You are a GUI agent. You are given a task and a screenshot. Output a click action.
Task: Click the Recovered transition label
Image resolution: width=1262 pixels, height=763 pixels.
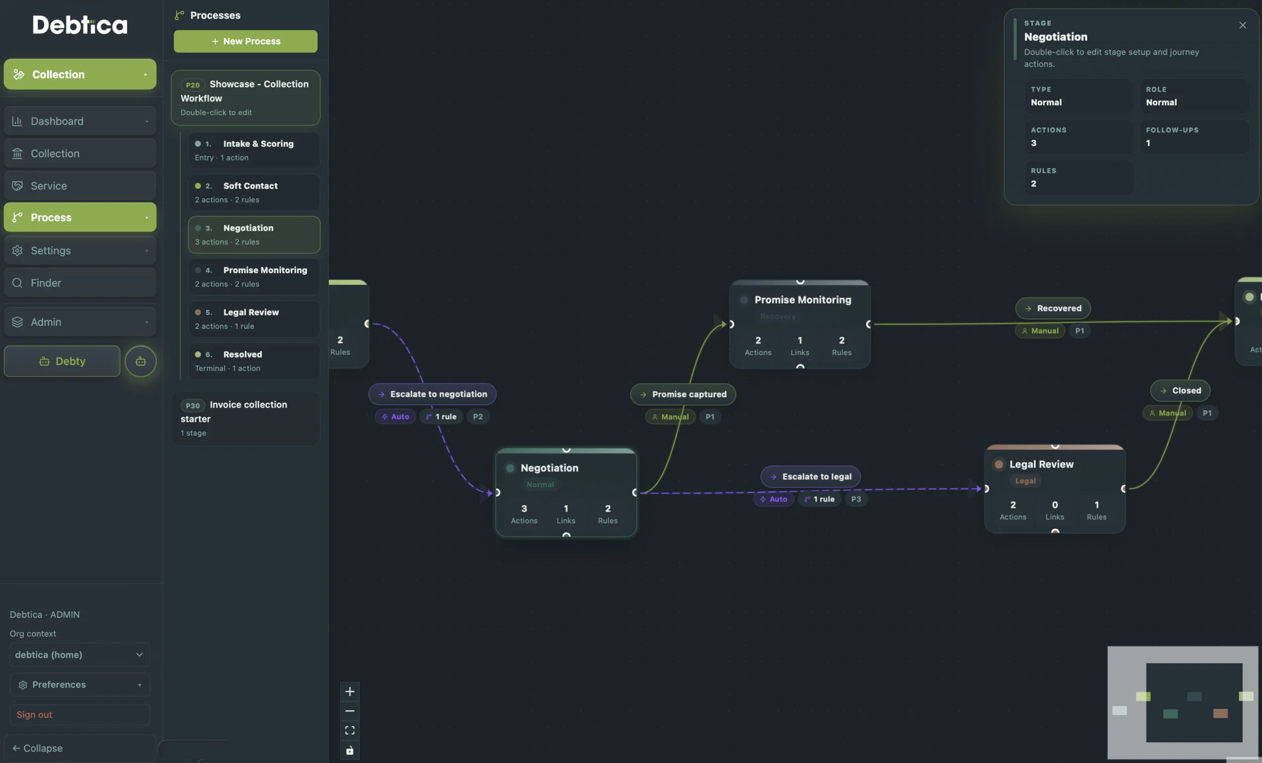(x=1053, y=308)
